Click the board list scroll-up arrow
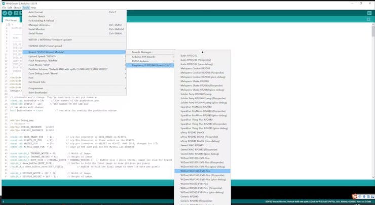375x205 pixels. (x=202, y=52)
